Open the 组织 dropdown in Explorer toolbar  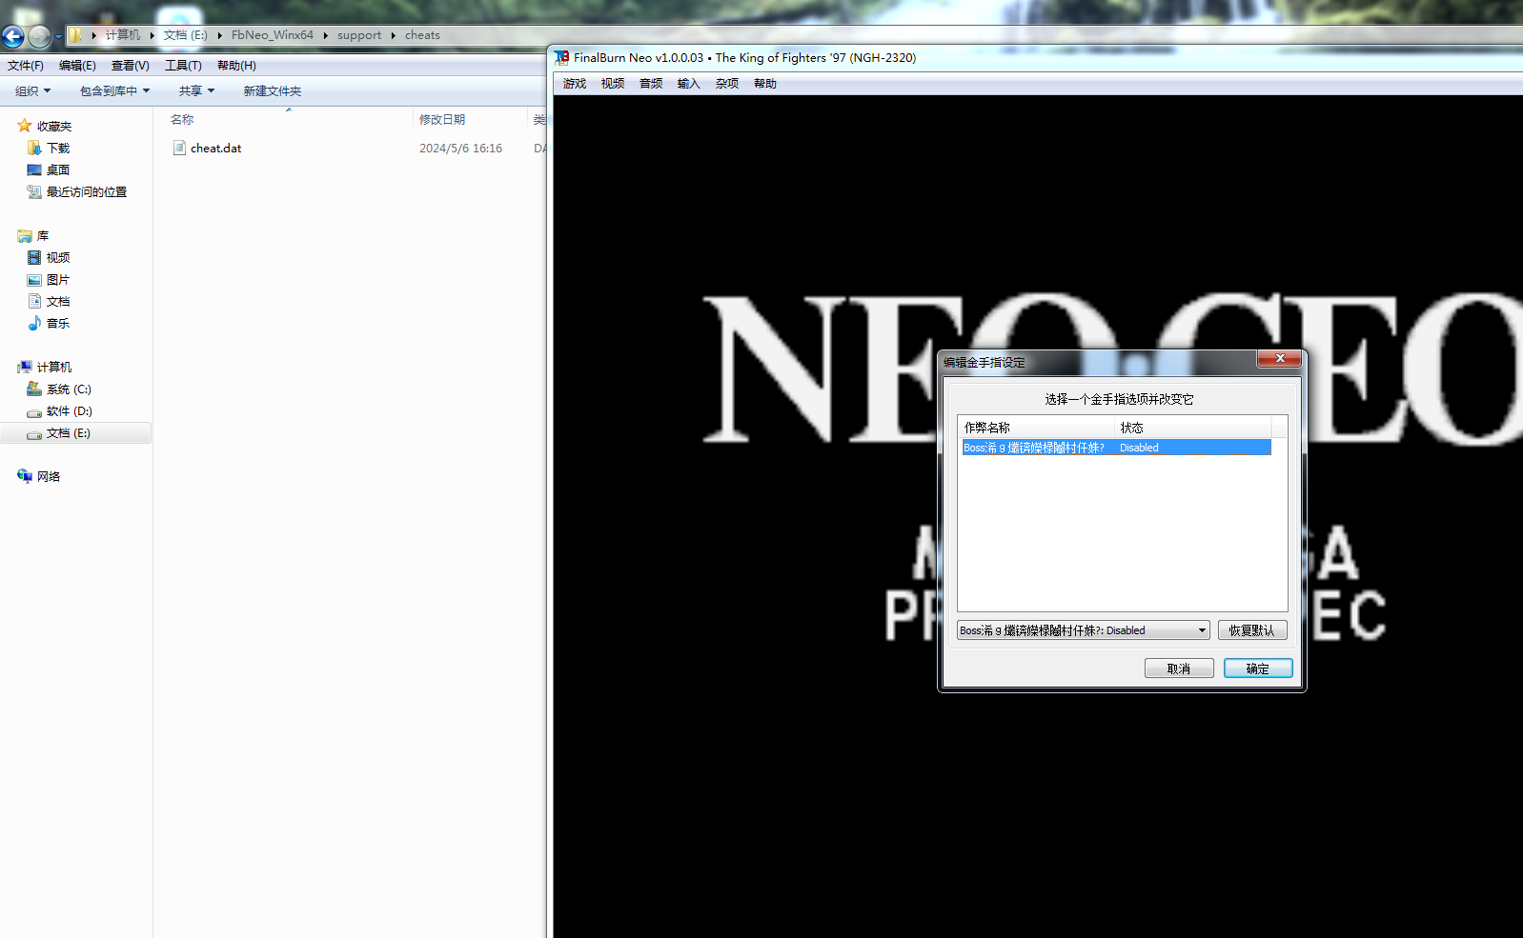point(33,91)
